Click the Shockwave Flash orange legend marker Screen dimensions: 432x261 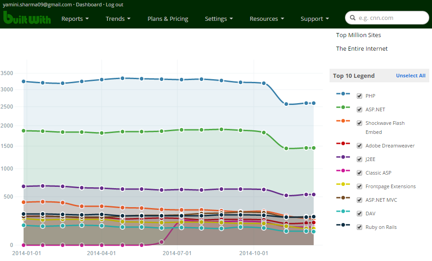tap(343, 121)
